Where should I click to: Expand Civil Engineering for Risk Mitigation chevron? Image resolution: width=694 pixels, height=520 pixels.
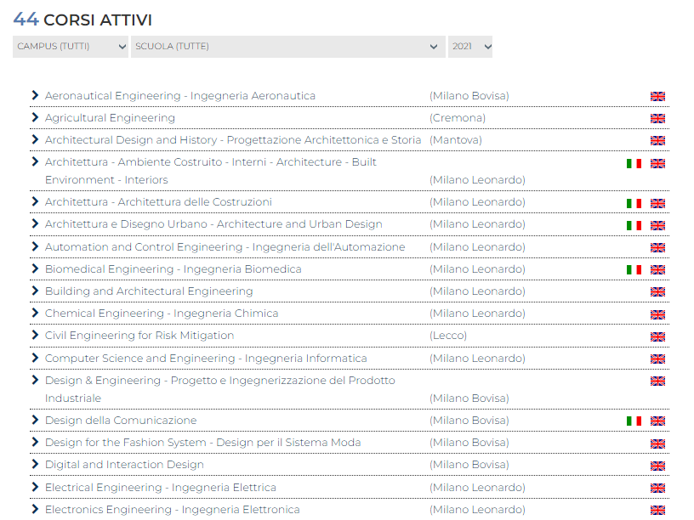[x=36, y=335]
